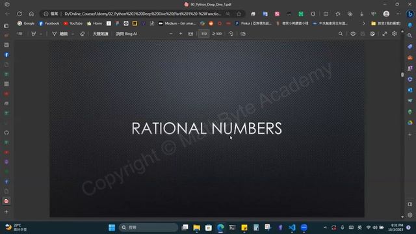This screenshot has width=416, height=234.
Task: Open PDF viewer settings gear
Action: [395, 34]
